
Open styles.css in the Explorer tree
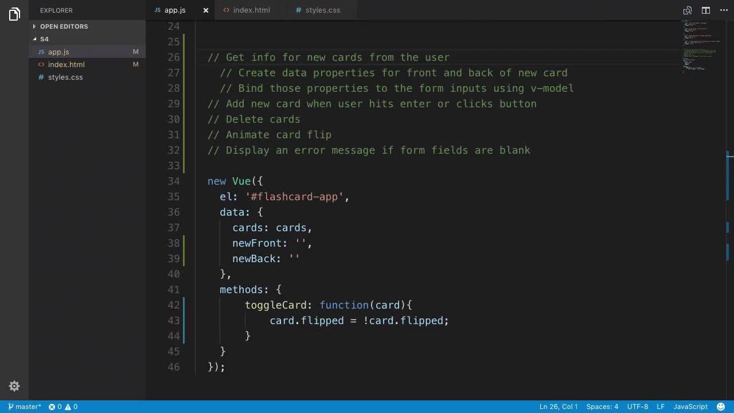tap(65, 77)
